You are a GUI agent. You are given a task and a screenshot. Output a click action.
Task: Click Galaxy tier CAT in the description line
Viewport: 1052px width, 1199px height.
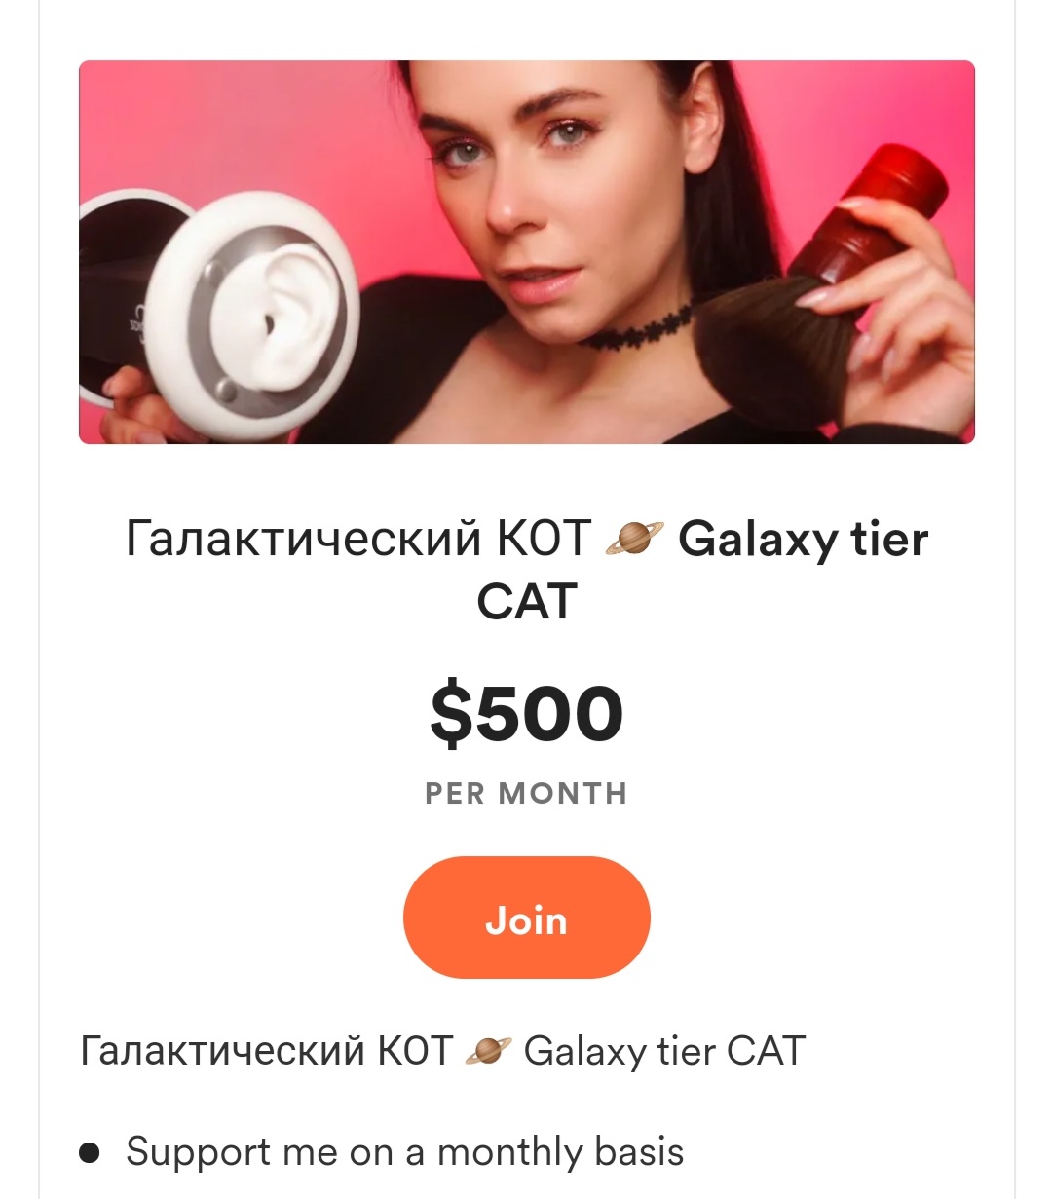point(665,1052)
